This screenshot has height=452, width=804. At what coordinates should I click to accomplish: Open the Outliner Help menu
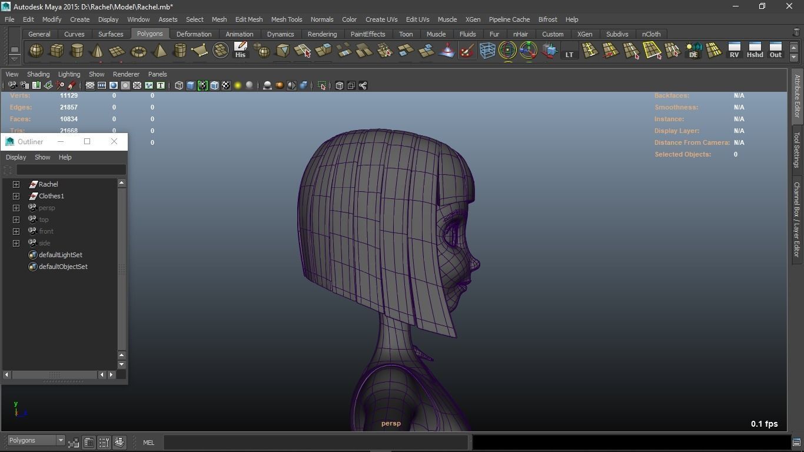point(65,157)
